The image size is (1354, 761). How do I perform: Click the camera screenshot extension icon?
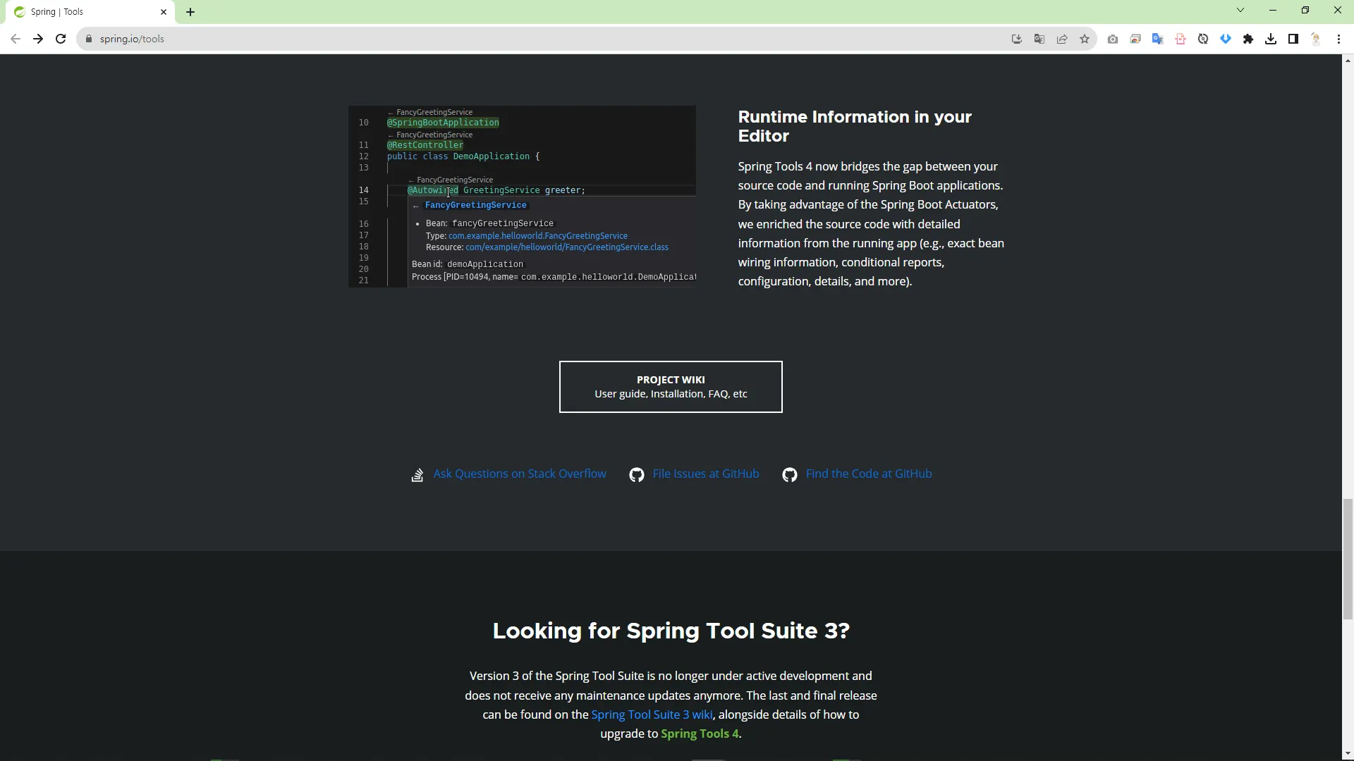(1113, 39)
